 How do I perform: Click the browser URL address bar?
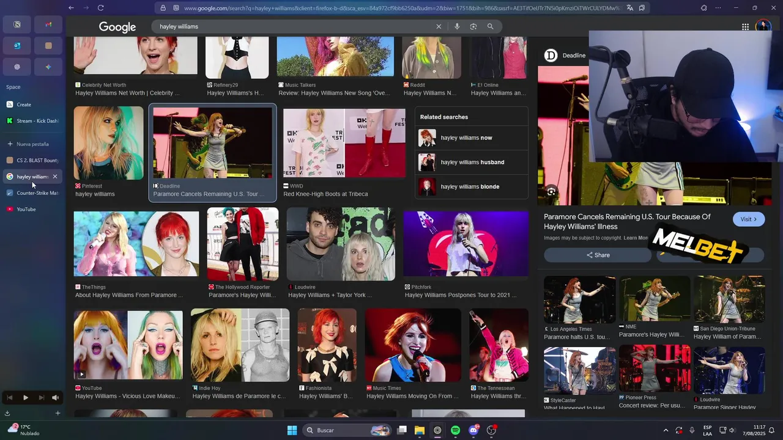tap(401, 8)
